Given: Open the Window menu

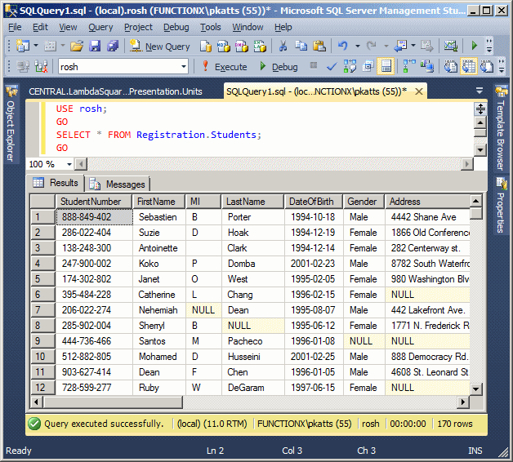Looking at the screenshot, I should 248,27.
